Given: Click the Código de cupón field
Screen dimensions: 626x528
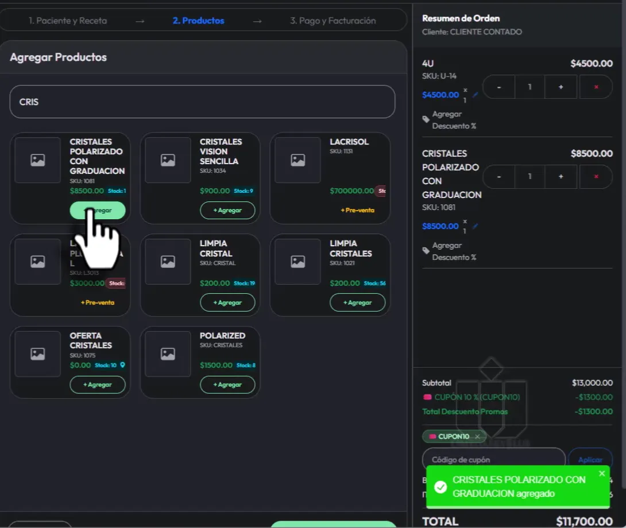Looking at the screenshot, I should click(494, 460).
